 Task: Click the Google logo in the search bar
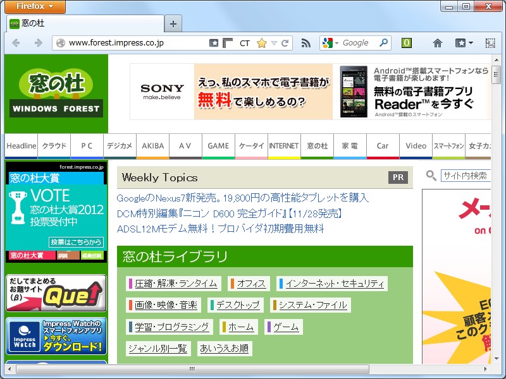click(328, 43)
